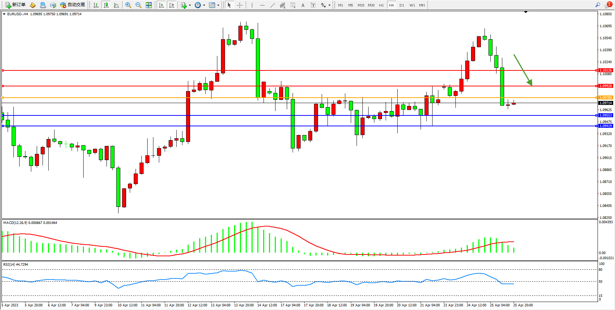Switch to the bar chart display
The height and width of the screenshot is (310, 615).
tap(96, 5)
